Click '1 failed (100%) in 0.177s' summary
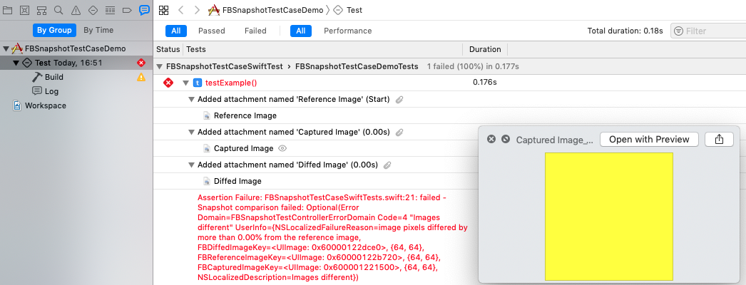 tap(473, 66)
